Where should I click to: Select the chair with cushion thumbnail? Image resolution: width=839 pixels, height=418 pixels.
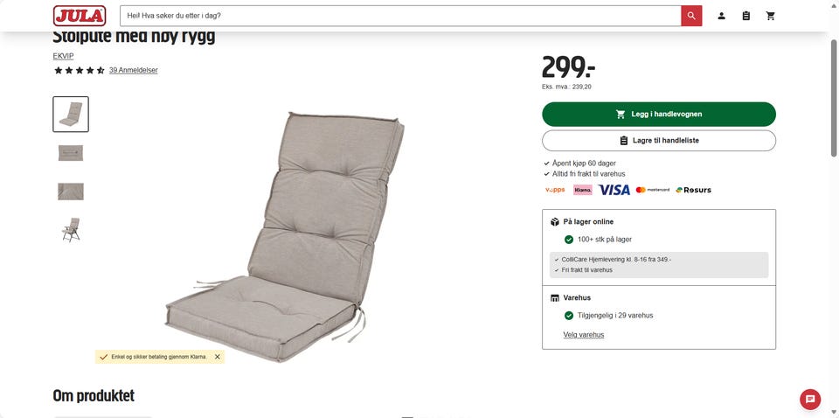pyautogui.click(x=71, y=230)
